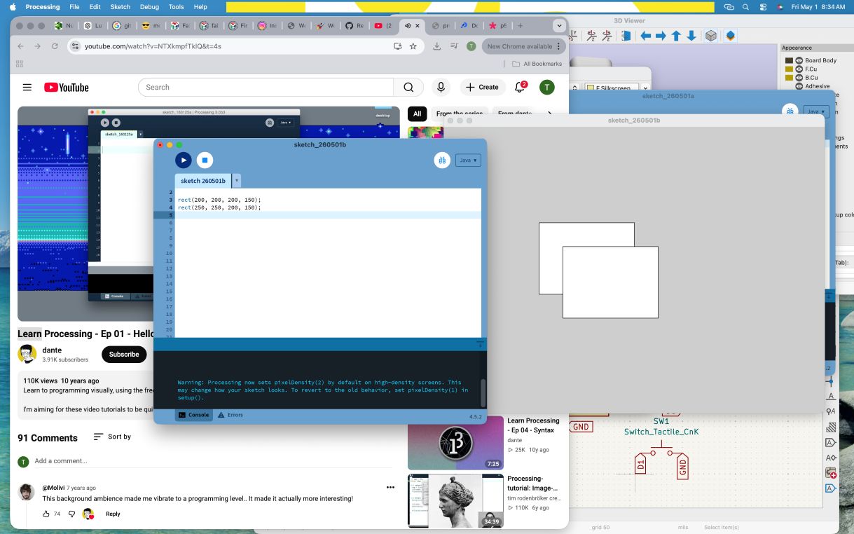Image resolution: width=854 pixels, height=534 pixels.
Task: Open Spotlight search in the menu bar
Action: (745, 6)
